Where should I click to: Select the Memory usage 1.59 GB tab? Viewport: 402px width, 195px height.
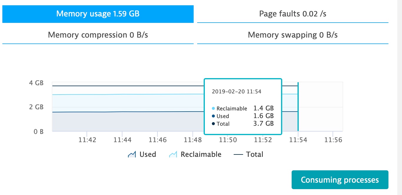(98, 14)
